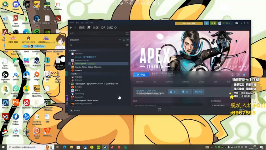Open the 商店 store tab

click(82, 28)
